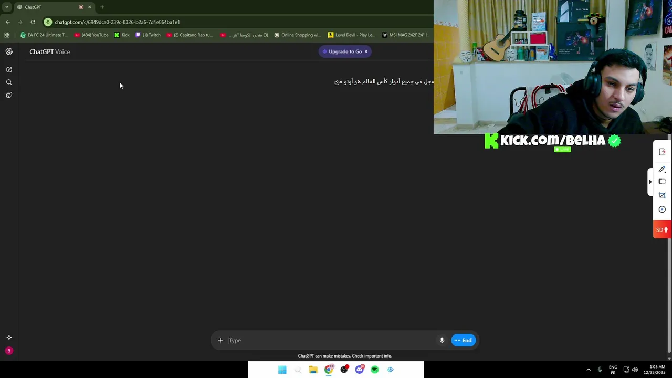Select the region selection tool
The height and width of the screenshot is (378, 672).
[x=662, y=182]
